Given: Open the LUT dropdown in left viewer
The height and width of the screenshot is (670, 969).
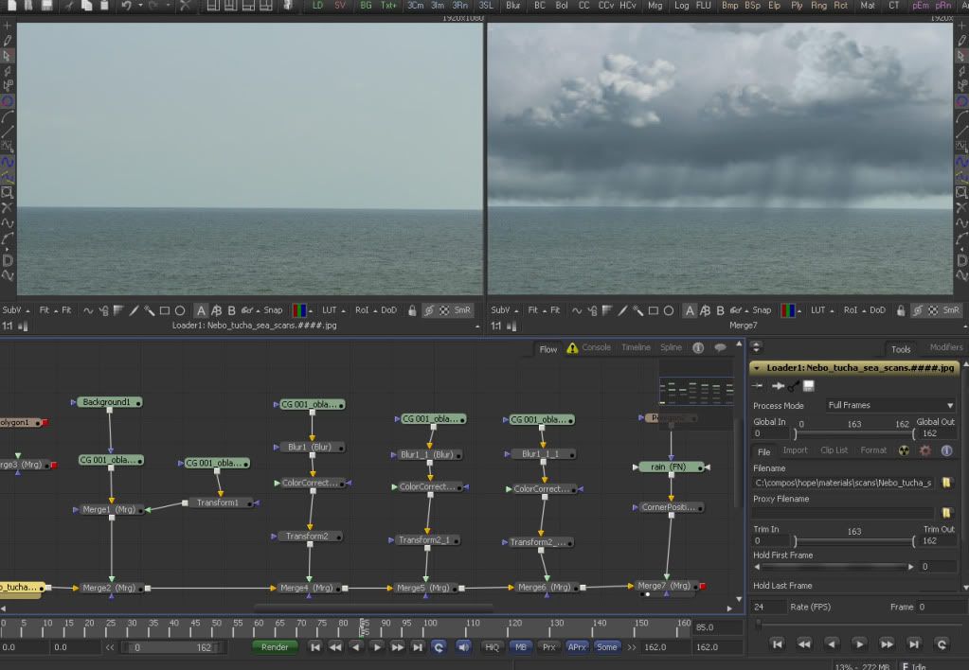Looking at the screenshot, I should [x=332, y=310].
